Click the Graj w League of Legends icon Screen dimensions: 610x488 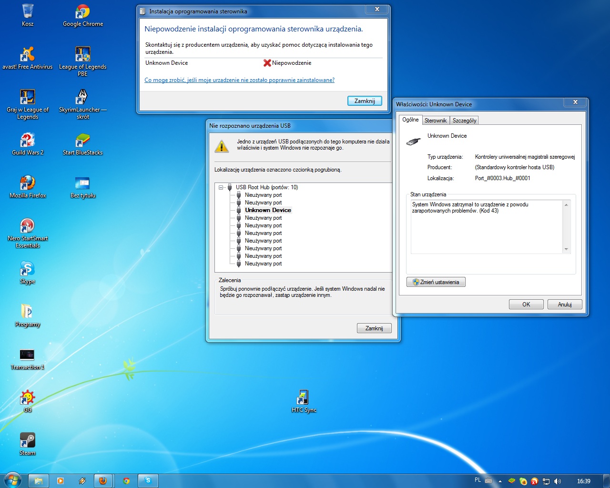(x=28, y=104)
